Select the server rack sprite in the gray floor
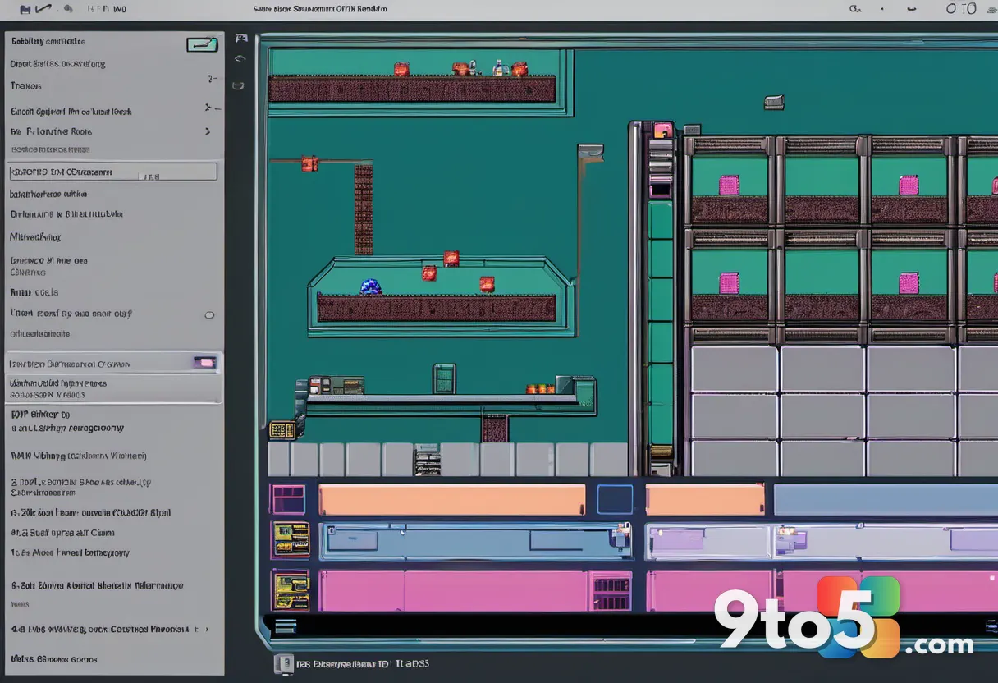The height and width of the screenshot is (683, 998). coord(428,460)
